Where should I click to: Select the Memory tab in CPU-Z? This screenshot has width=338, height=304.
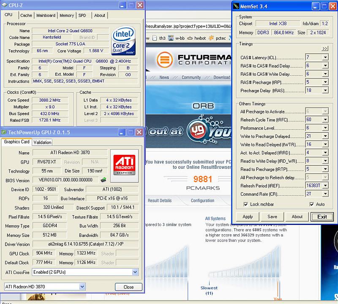(x=67, y=15)
